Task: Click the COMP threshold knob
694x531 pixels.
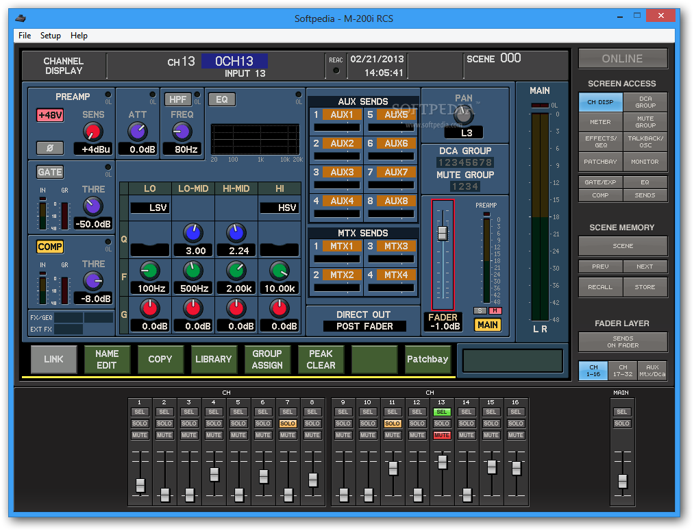Action: (x=93, y=281)
